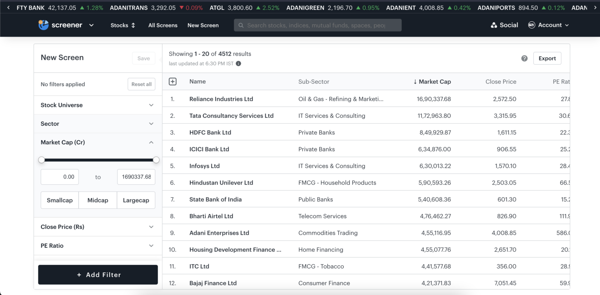
Task: Select the Midcap filter option
Action: tap(98, 200)
